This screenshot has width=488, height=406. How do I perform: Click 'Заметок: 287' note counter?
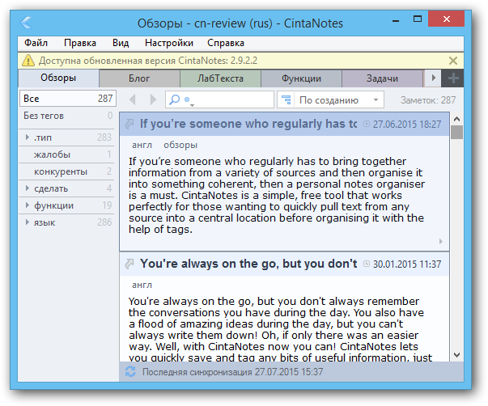[x=428, y=99]
